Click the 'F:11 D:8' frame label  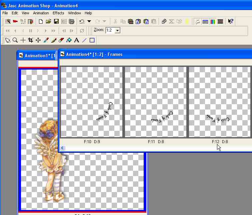[156, 142]
